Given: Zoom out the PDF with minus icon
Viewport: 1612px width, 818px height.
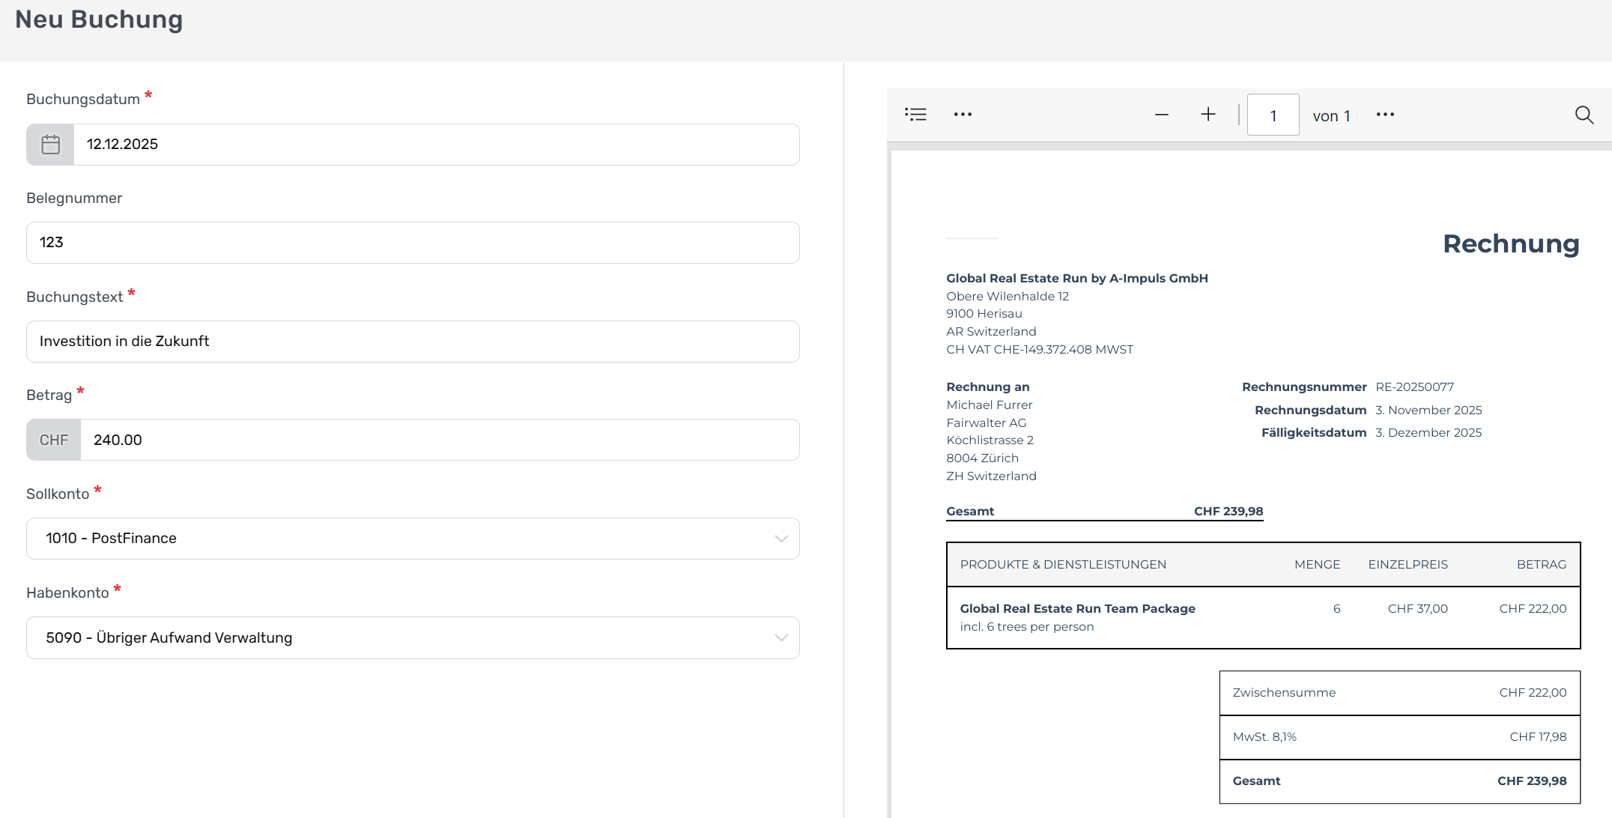Looking at the screenshot, I should (x=1161, y=115).
